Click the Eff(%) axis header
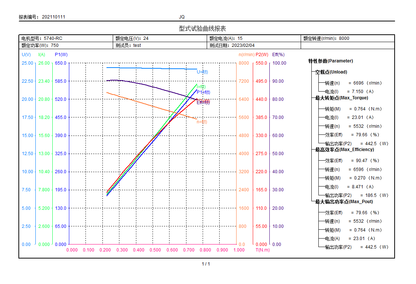416x284 pixels. point(278,55)
